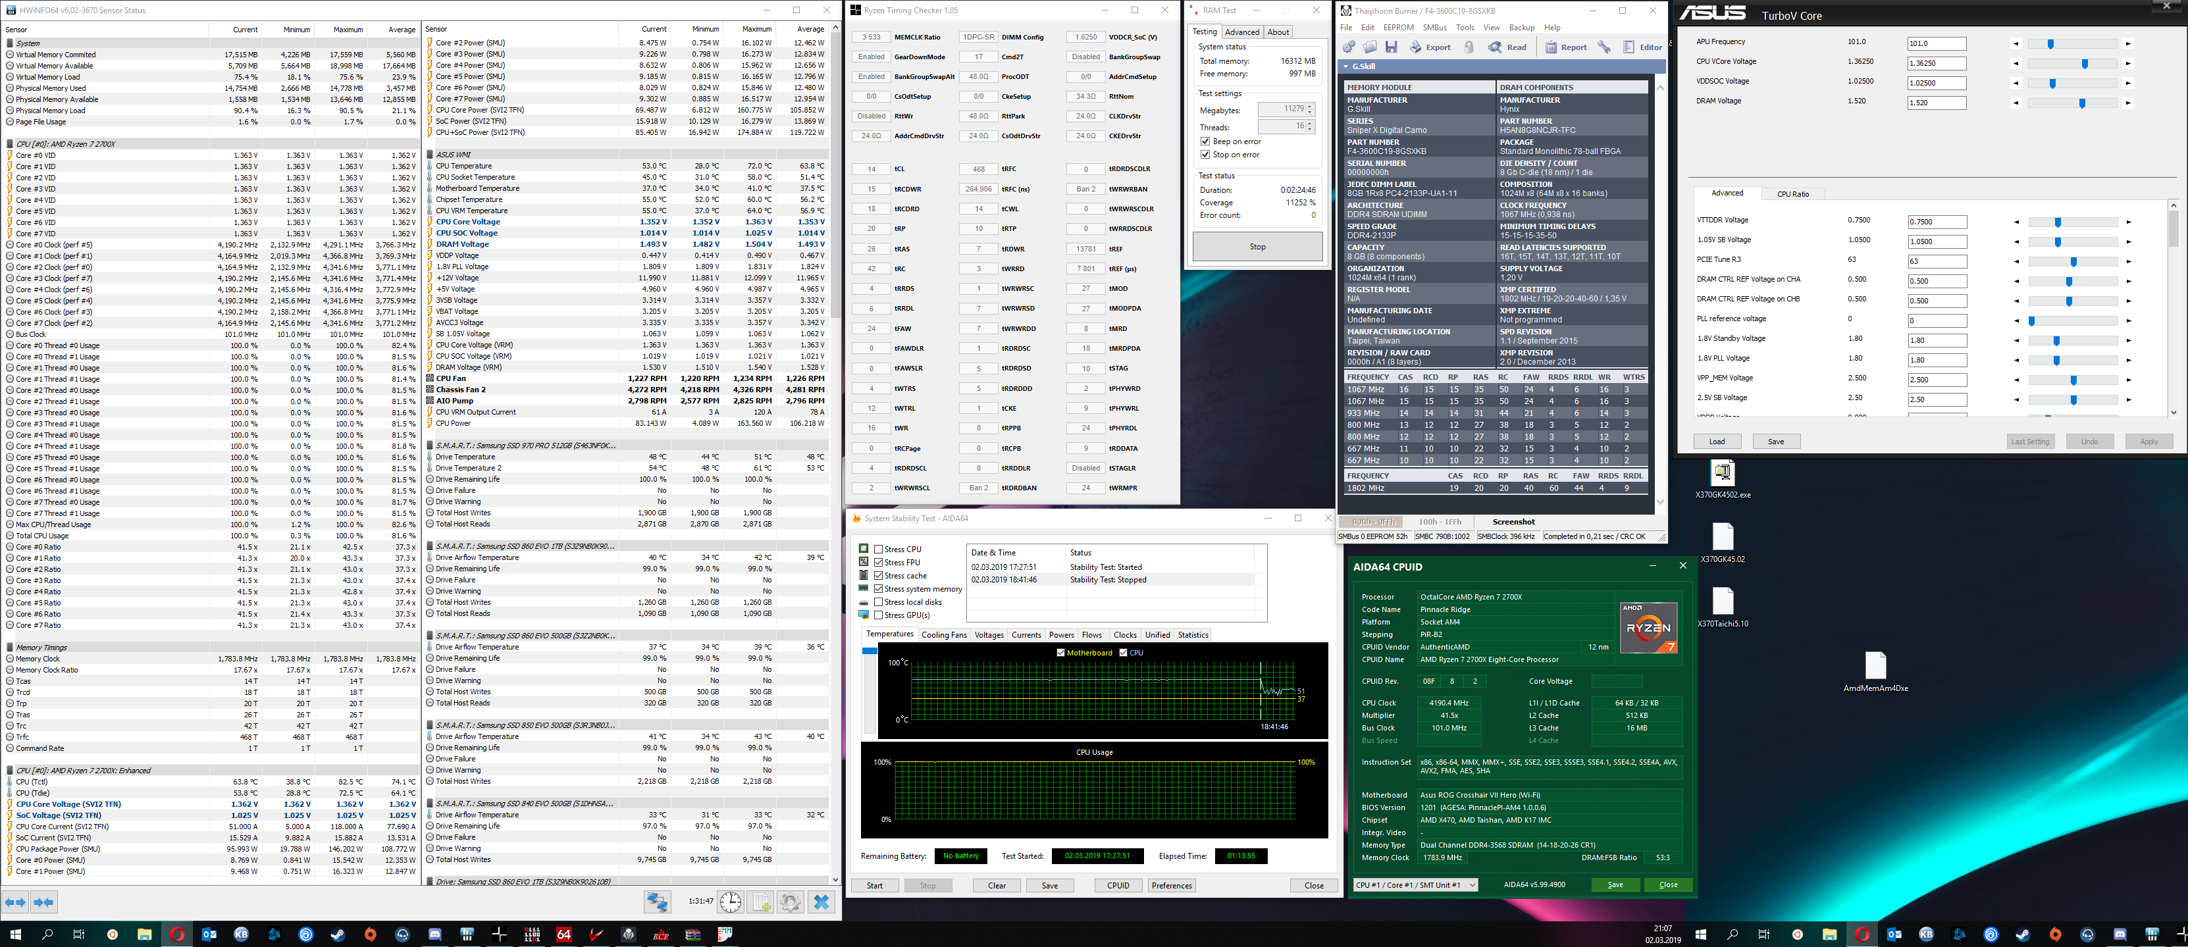
Task: Click the Thaiphoon Burner save floppy icon
Action: point(1392,47)
